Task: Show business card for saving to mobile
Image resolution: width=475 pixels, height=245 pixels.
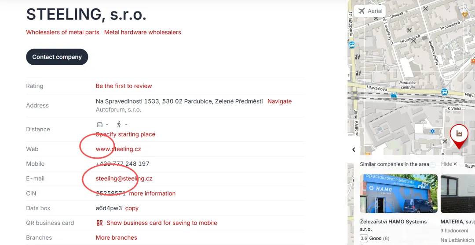Action: 162,223
